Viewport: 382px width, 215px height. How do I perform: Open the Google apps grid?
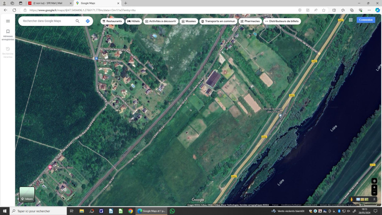[x=351, y=20]
